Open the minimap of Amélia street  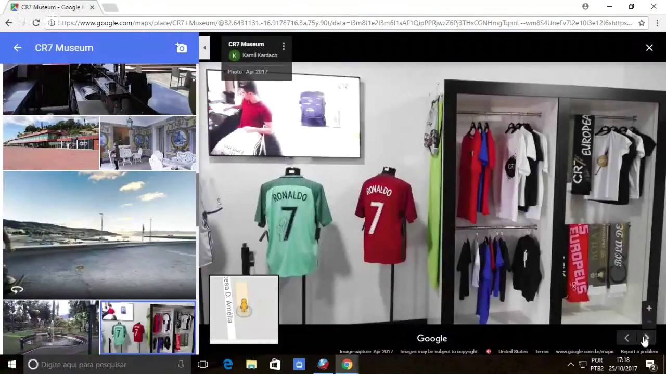pyautogui.click(x=244, y=310)
